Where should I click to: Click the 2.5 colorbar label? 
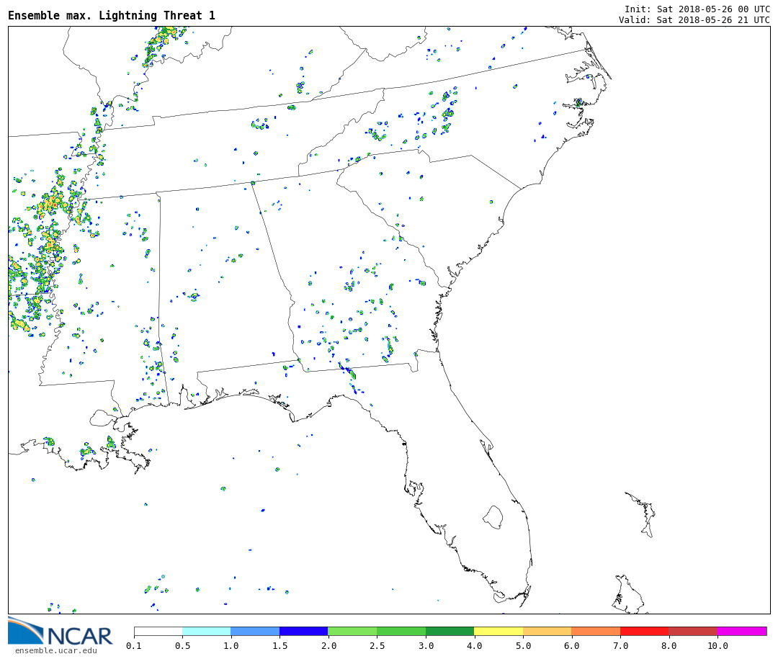[x=377, y=645]
